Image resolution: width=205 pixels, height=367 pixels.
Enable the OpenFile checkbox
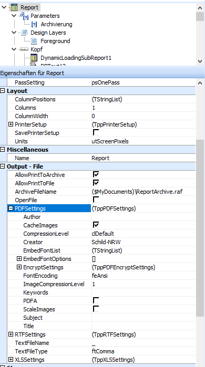tap(96, 200)
